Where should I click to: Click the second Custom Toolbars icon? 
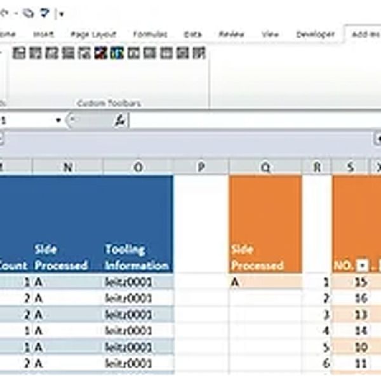tap(35, 53)
